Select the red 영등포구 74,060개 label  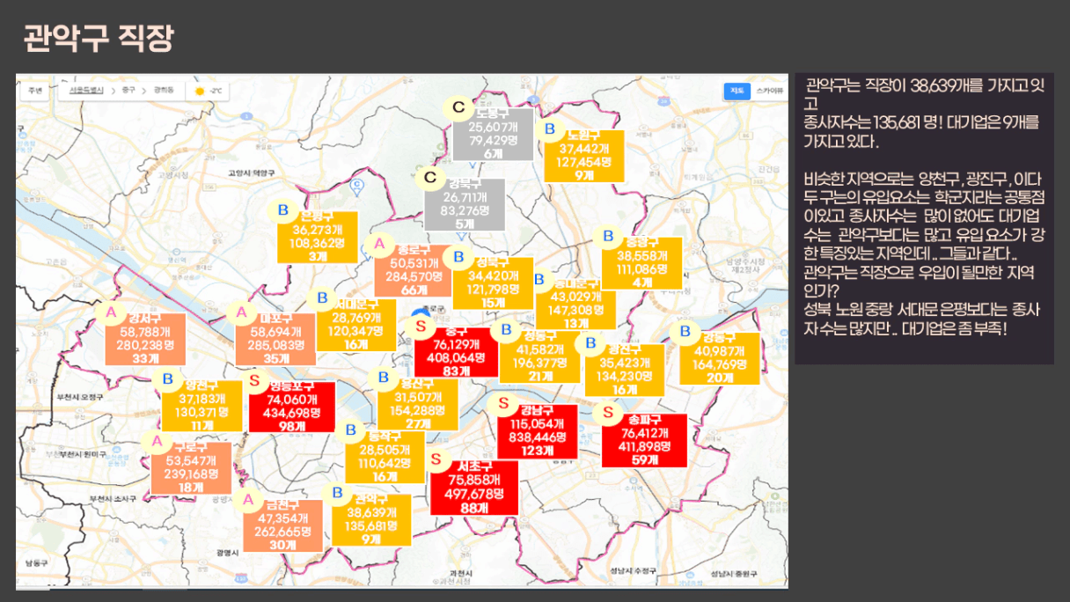tap(292, 406)
